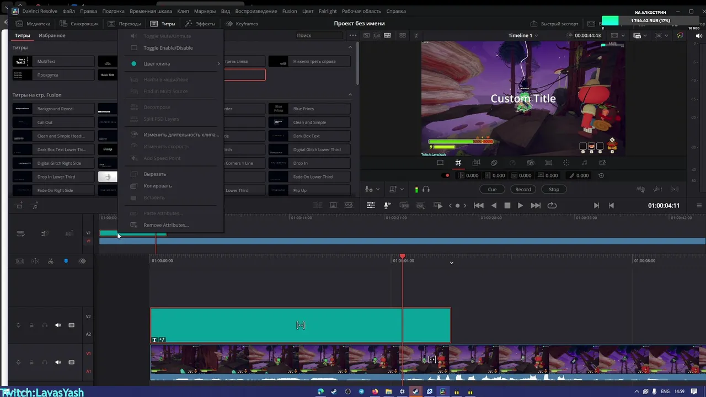
Task: Select the Transform tool under the viewer
Action: coord(440,163)
